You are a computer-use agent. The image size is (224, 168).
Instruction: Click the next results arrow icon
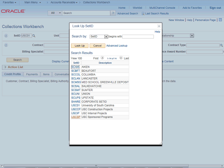click(x=121, y=58)
